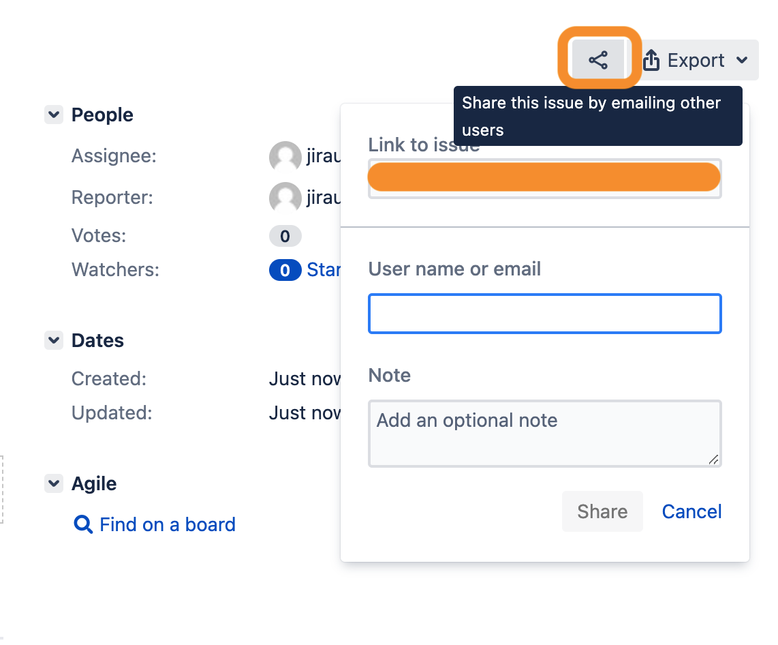Open the Find on a board link

point(168,524)
